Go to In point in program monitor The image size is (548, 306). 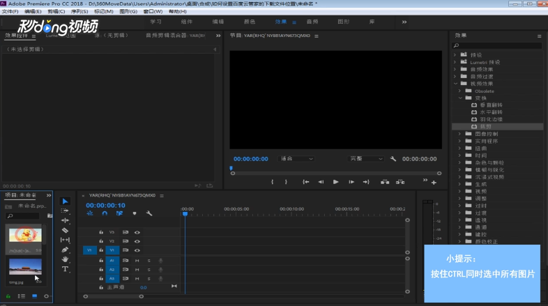pos(306,182)
